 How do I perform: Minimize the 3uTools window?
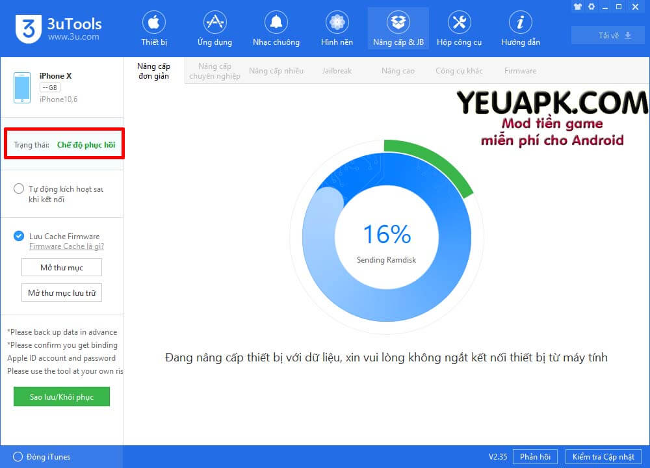605,7
